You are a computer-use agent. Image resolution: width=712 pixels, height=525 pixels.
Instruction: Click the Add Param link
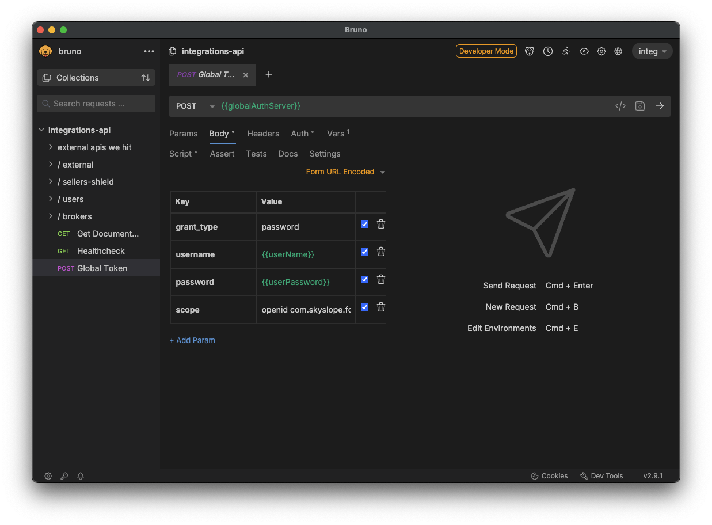coord(192,340)
